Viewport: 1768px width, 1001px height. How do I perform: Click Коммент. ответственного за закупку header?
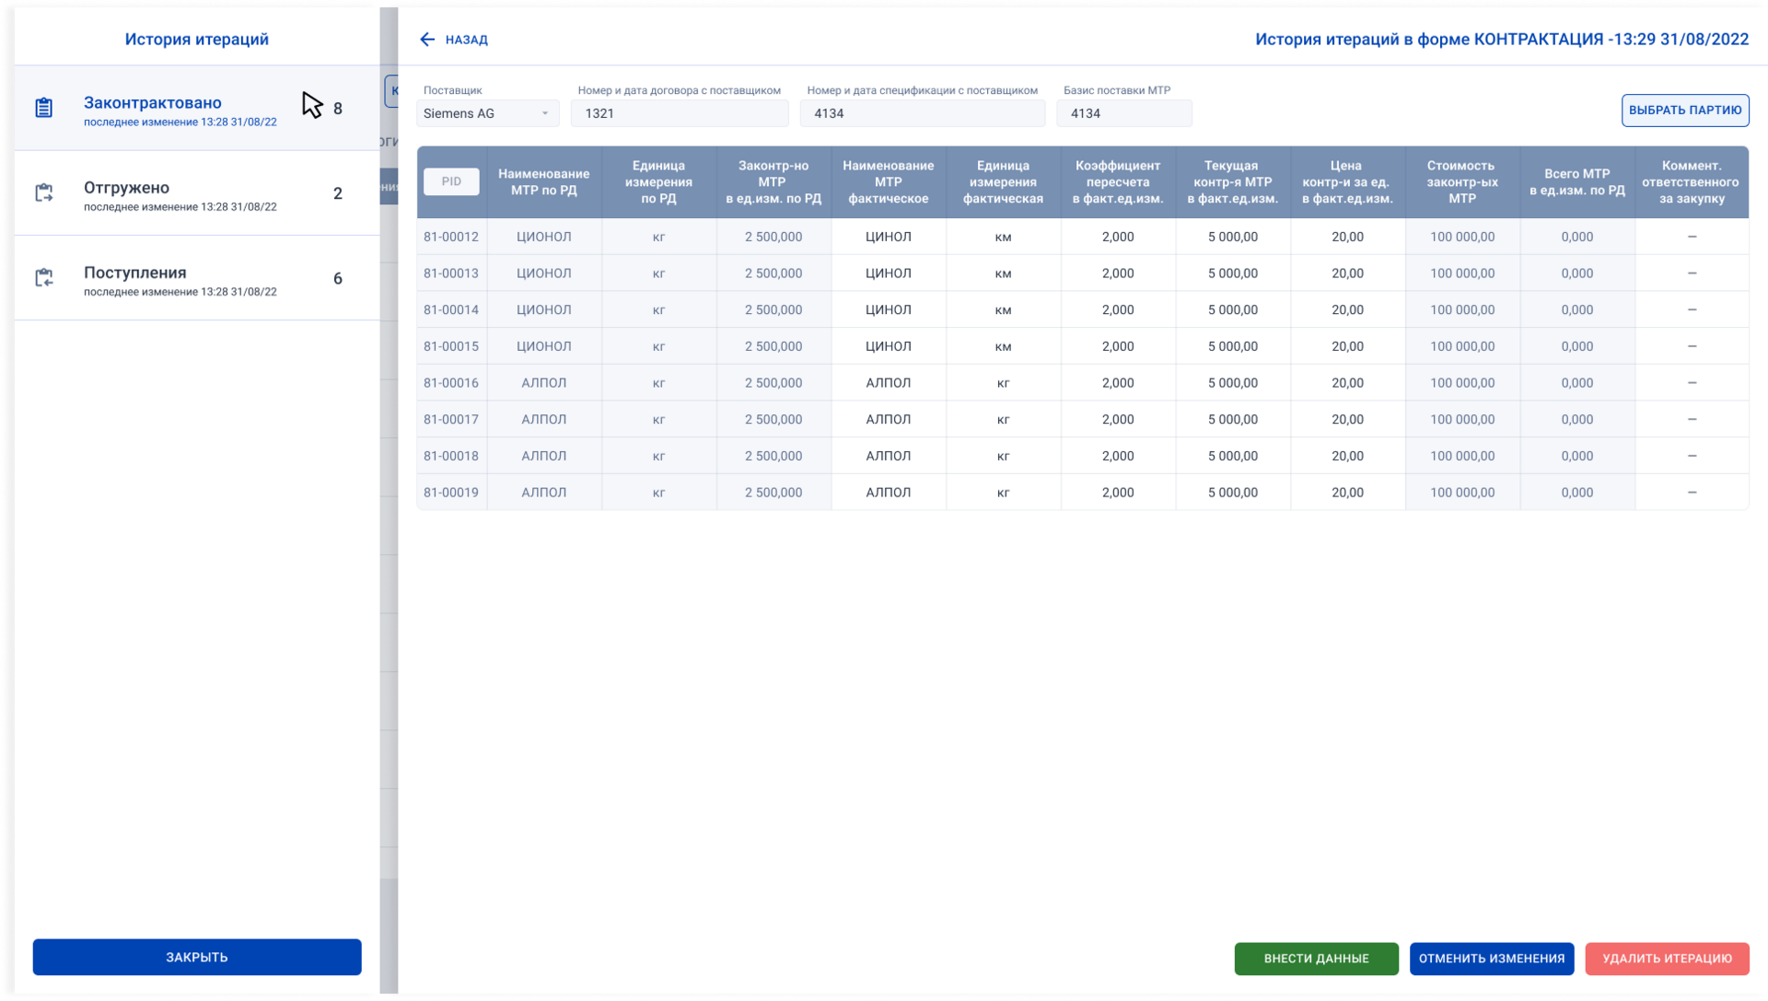[1692, 182]
